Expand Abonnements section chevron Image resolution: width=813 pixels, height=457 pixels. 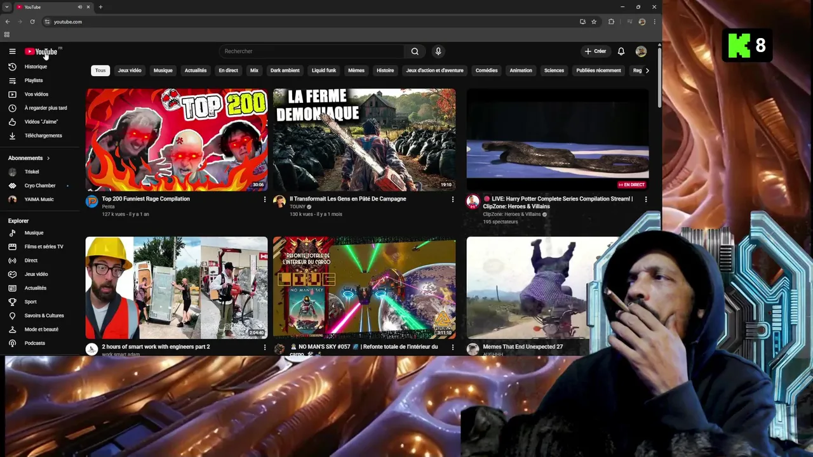(48, 158)
